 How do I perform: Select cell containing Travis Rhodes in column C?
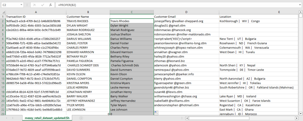[x=132, y=21]
